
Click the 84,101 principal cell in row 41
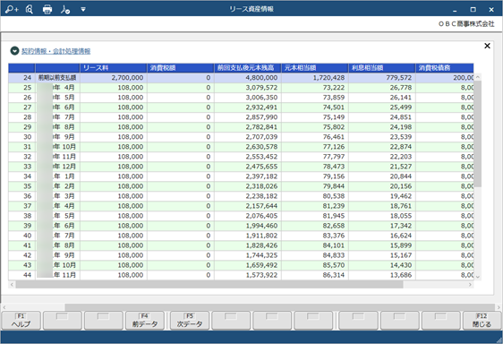(315, 245)
